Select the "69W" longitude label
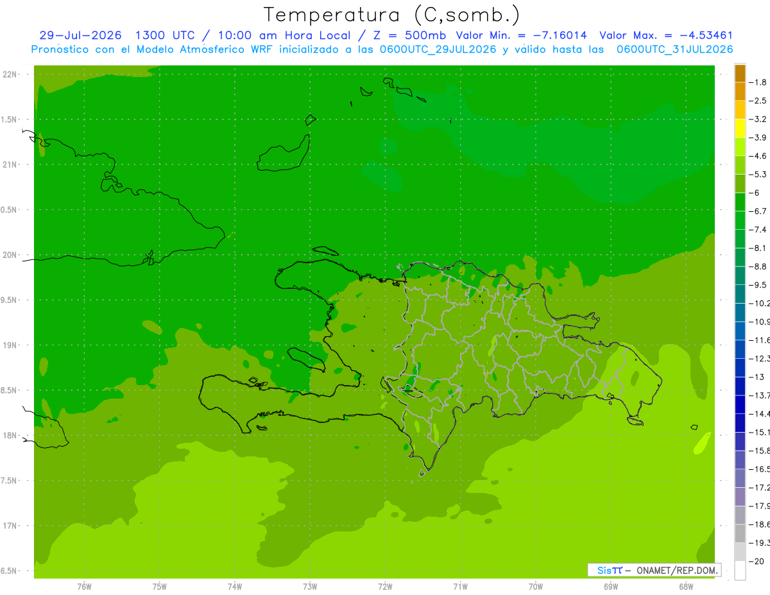The image size is (770, 595). click(611, 587)
